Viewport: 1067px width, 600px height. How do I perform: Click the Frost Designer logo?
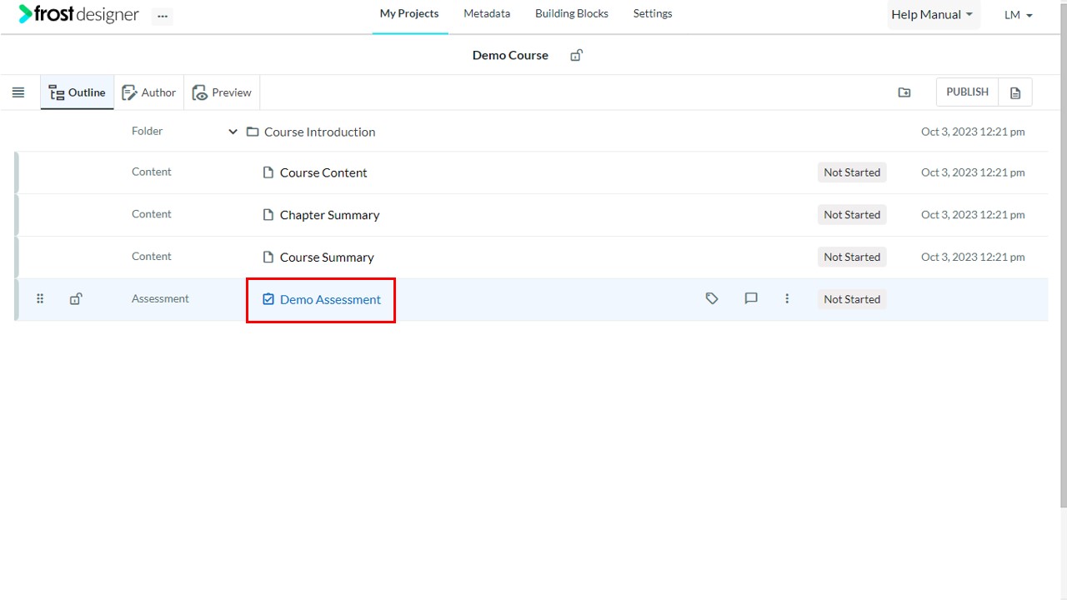(x=79, y=14)
